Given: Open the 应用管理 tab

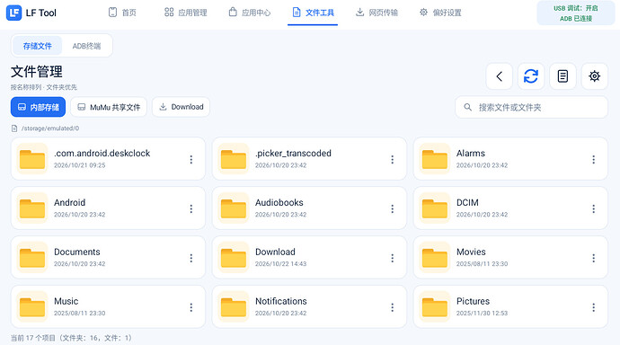Looking at the screenshot, I should tap(185, 13).
